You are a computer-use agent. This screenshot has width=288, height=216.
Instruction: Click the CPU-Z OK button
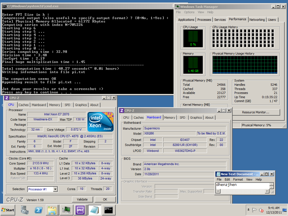click(105, 199)
